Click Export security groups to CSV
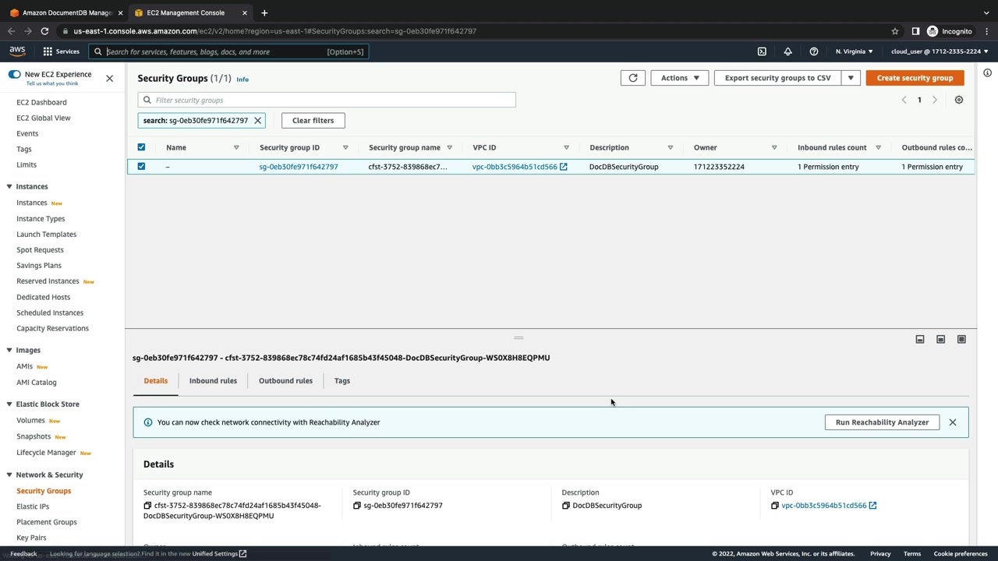This screenshot has width=998, height=561. click(x=777, y=78)
